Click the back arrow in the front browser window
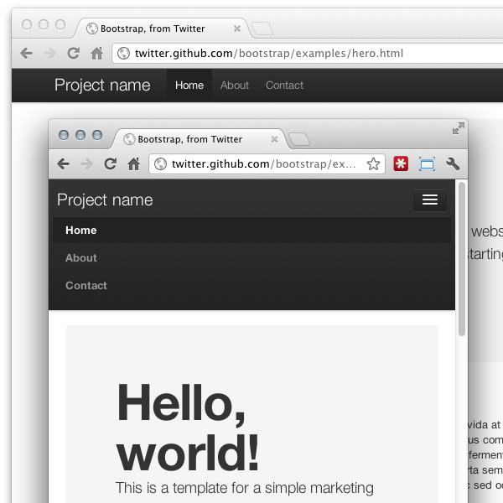 [x=63, y=164]
